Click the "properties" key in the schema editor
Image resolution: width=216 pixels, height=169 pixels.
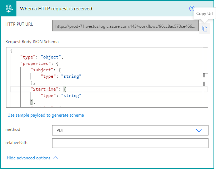click(35, 63)
